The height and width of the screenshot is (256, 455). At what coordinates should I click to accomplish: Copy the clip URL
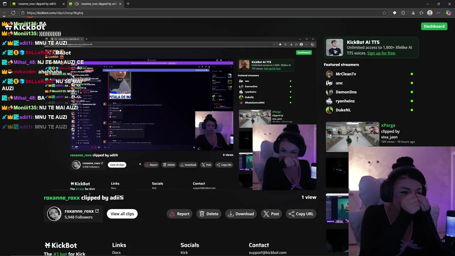(x=301, y=214)
